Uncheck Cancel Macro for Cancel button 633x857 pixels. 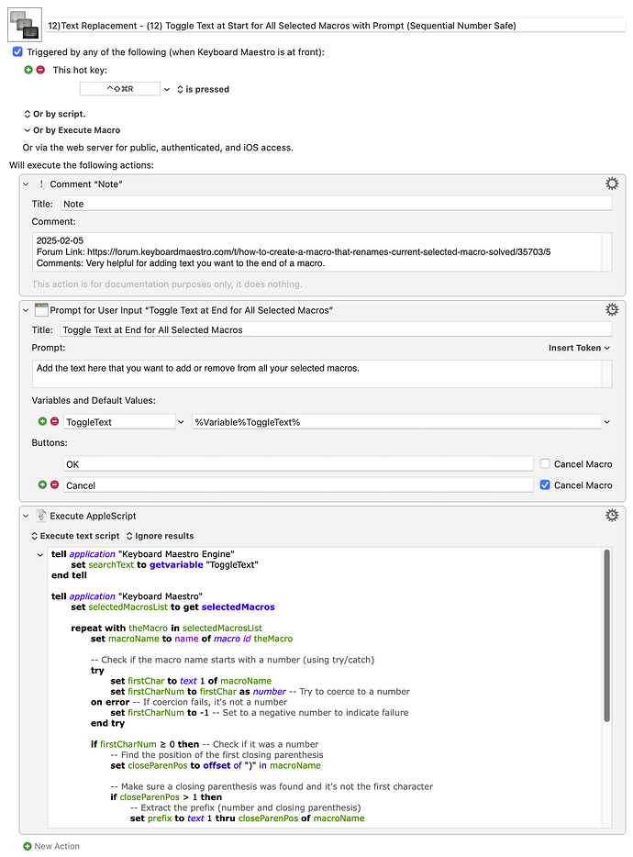point(545,484)
